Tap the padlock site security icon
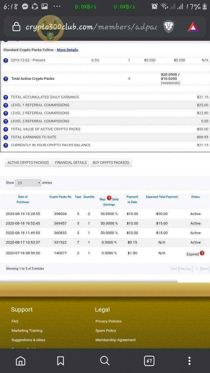The width and height of the screenshot is (210, 373). [16, 27]
